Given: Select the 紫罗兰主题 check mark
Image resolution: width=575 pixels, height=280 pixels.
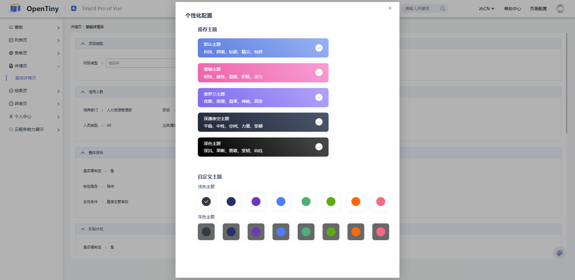Looking at the screenshot, I should click(319, 97).
